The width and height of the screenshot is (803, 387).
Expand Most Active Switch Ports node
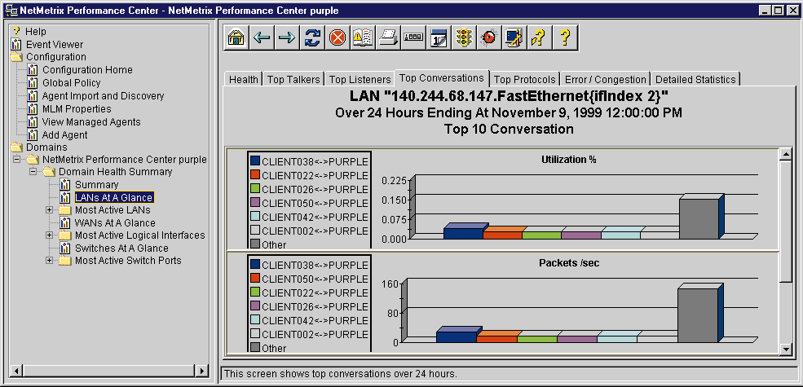click(49, 261)
